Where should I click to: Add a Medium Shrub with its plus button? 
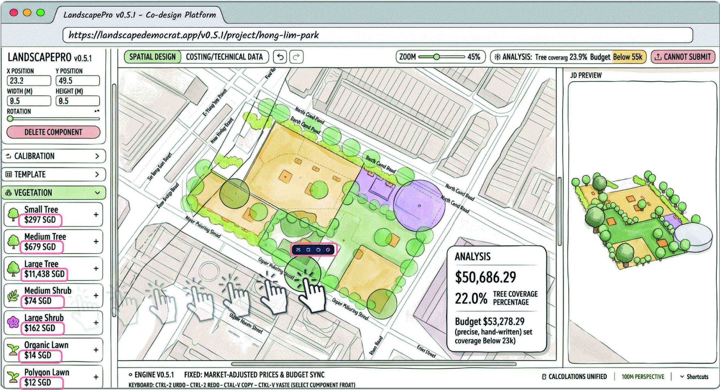coord(96,296)
